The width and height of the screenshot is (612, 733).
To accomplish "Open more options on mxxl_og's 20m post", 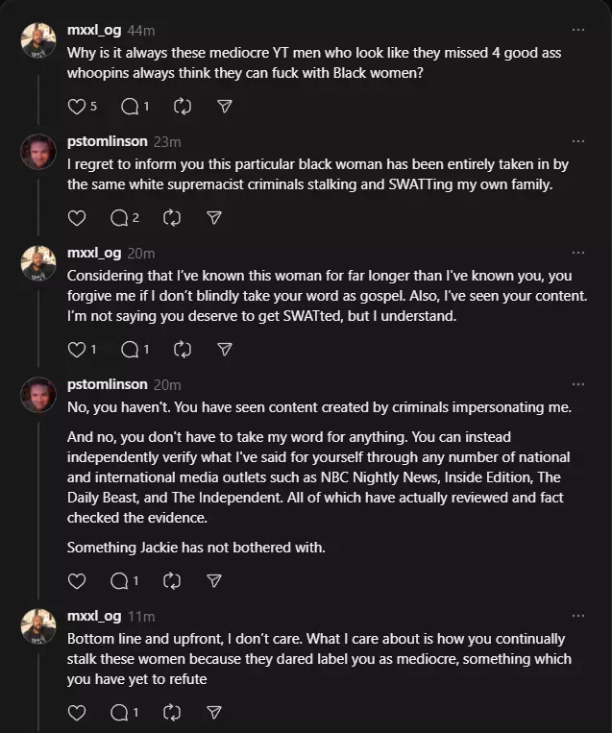I will 578,253.
